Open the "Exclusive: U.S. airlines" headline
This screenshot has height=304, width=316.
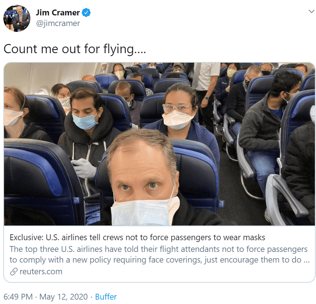[137, 238]
